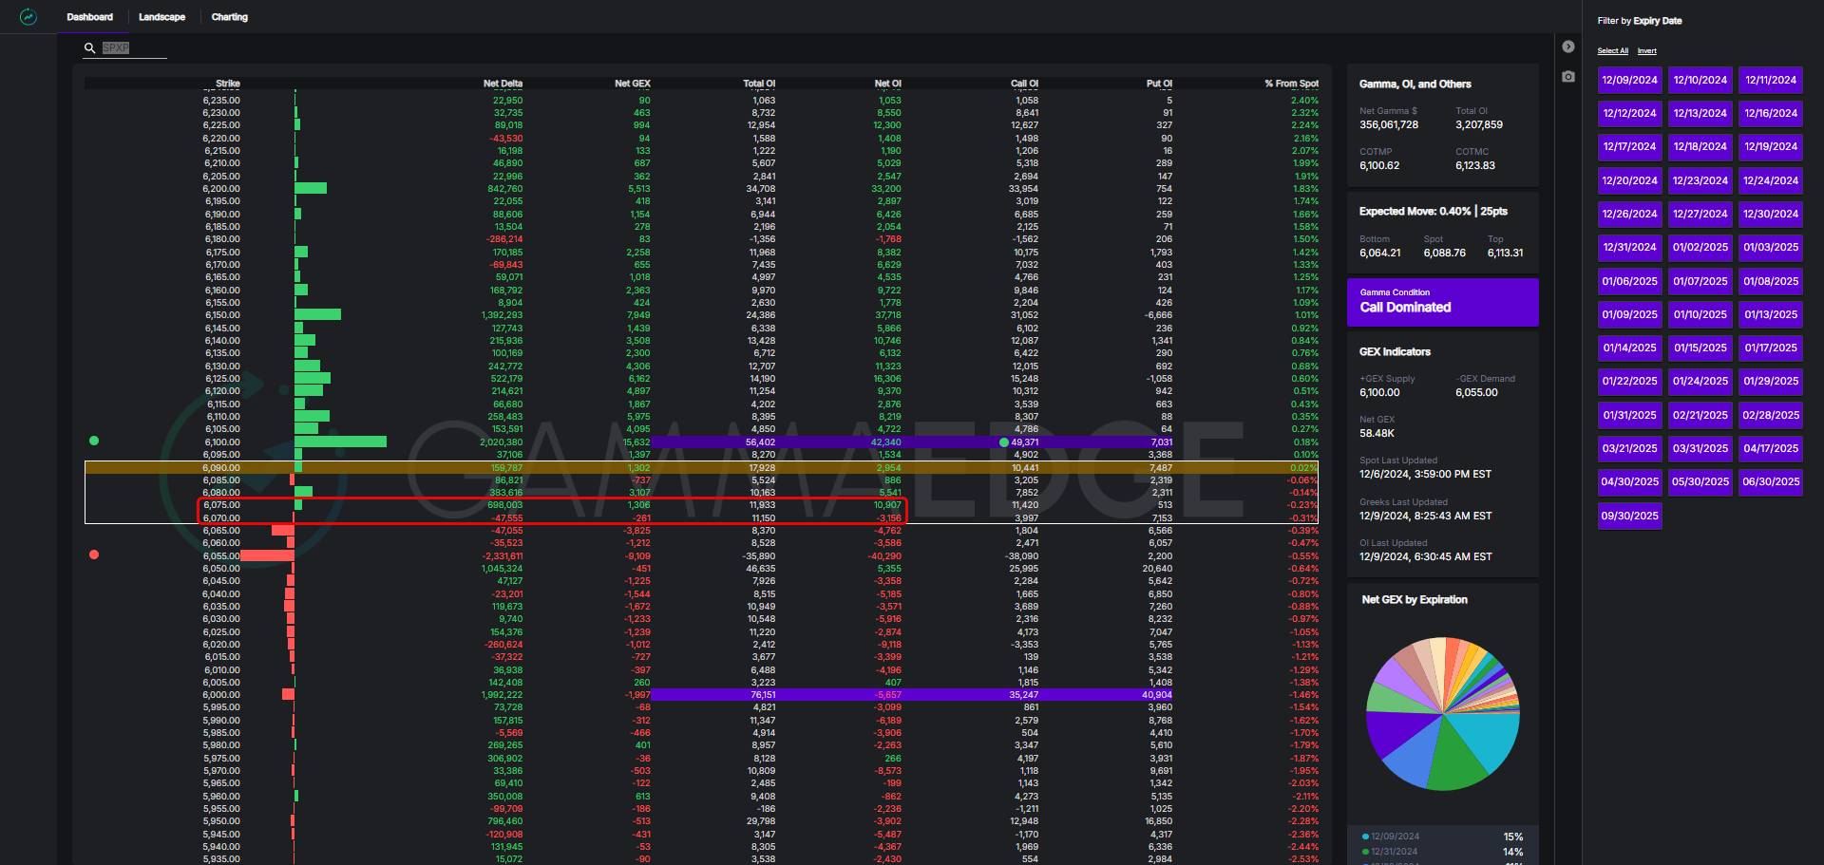Click the green dot in Call OI column
This screenshot has height=865, width=1824.
(x=1004, y=442)
